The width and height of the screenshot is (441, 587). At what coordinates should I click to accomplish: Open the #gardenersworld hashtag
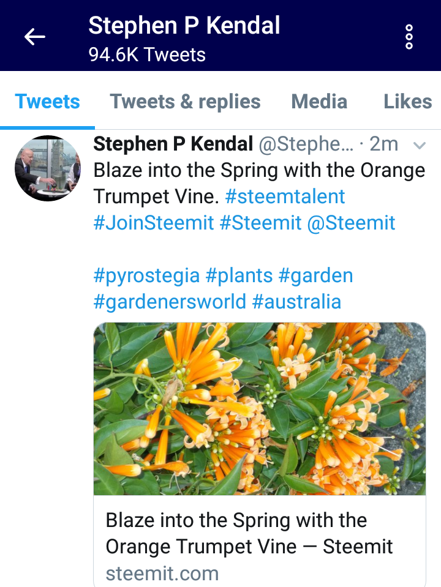click(x=170, y=302)
